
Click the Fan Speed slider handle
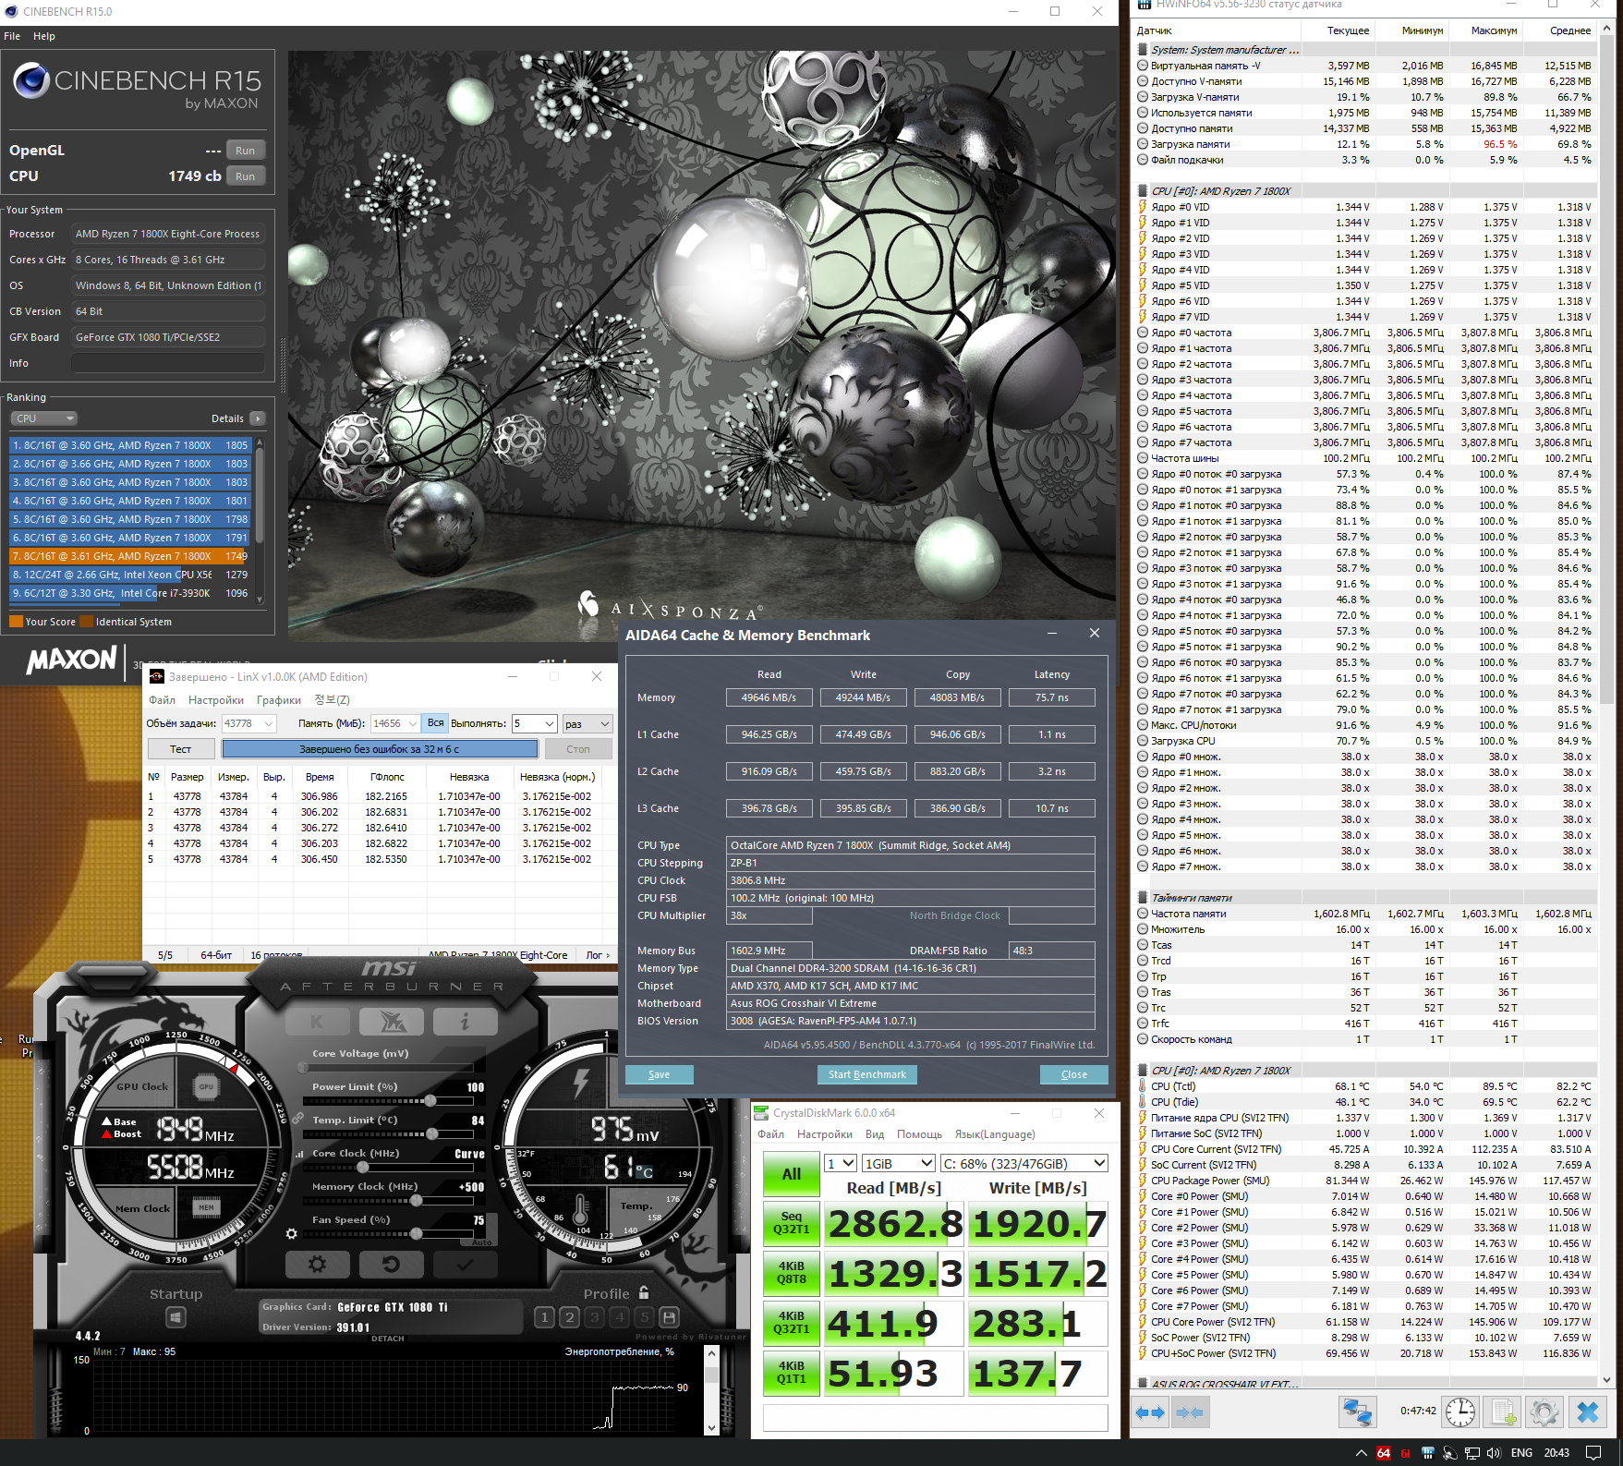pyautogui.click(x=417, y=1234)
